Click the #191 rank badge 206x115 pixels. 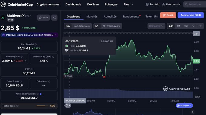click(11, 20)
